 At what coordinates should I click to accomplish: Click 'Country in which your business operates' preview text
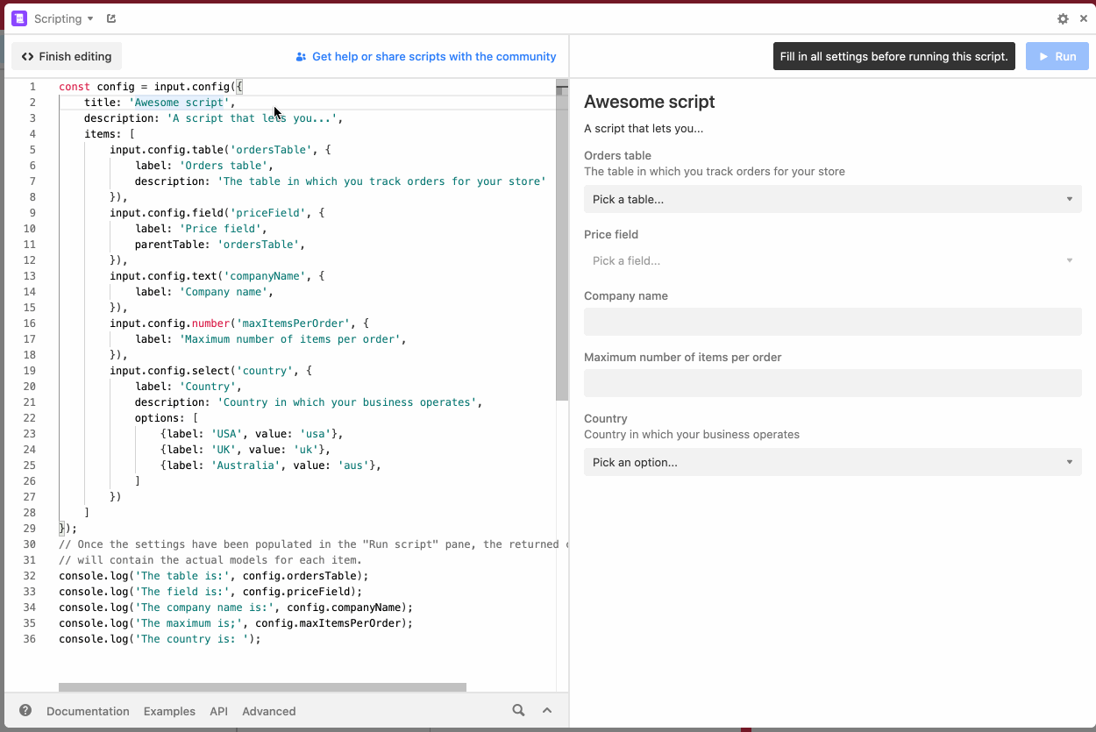pyautogui.click(x=692, y=434)
